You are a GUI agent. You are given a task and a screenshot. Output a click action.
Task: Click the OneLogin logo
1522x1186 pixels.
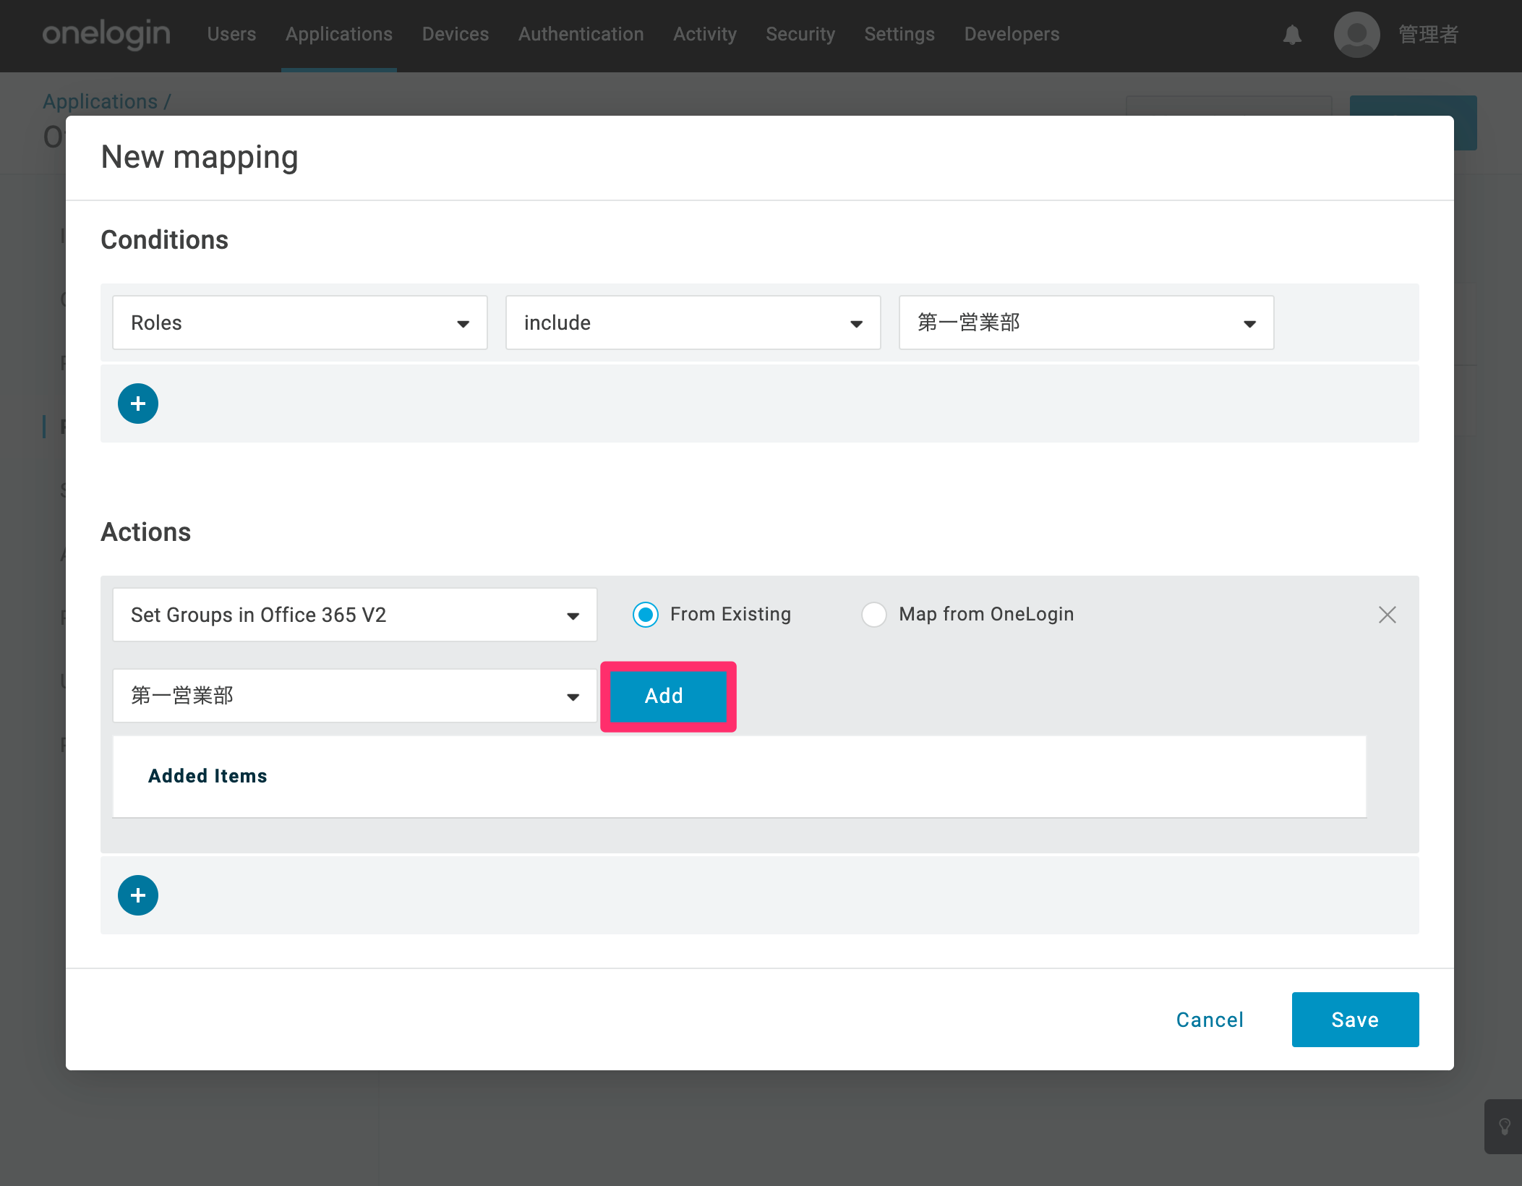pyautogui.click(x=106, y=34)
